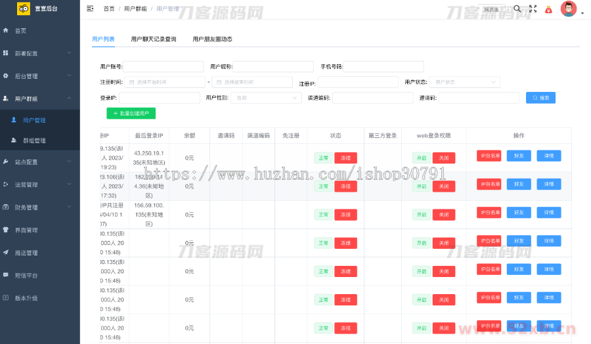Click the owl logo in sidebar header
591x344 pixels.
point(24,9)
